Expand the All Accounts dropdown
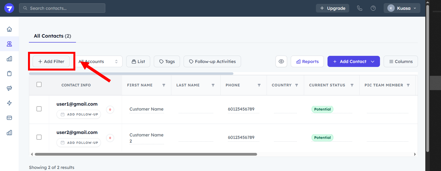Screen dimensions: 441x171 coord(99,62)
